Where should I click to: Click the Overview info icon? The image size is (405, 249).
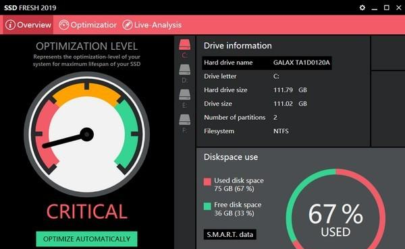point(10,25)
